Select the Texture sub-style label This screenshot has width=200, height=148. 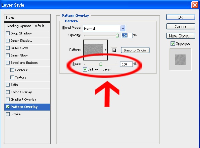click(20, 77)
